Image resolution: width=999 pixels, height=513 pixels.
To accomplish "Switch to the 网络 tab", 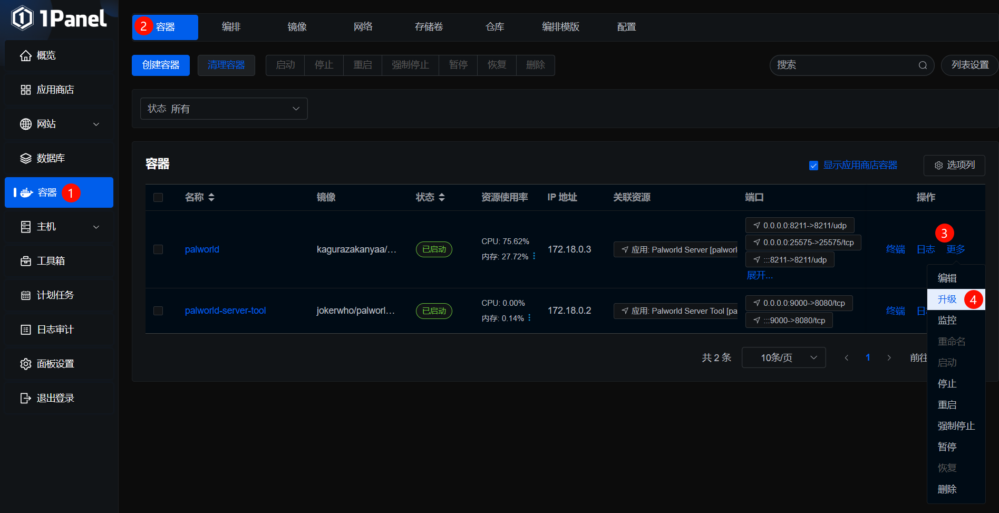I will 363,27.
